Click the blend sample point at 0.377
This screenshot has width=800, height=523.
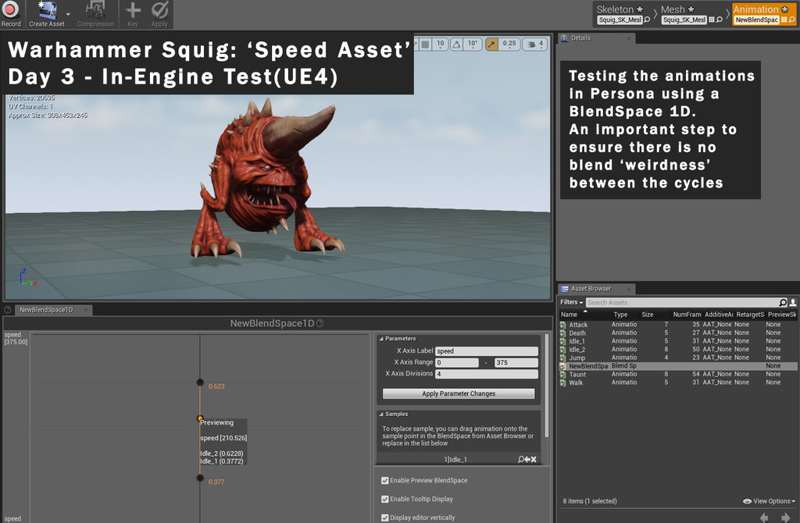pyautogui.click(x=200, y=479)
